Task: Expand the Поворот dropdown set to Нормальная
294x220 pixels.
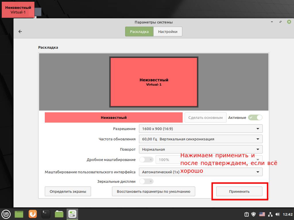Action: tap(200, 149)
